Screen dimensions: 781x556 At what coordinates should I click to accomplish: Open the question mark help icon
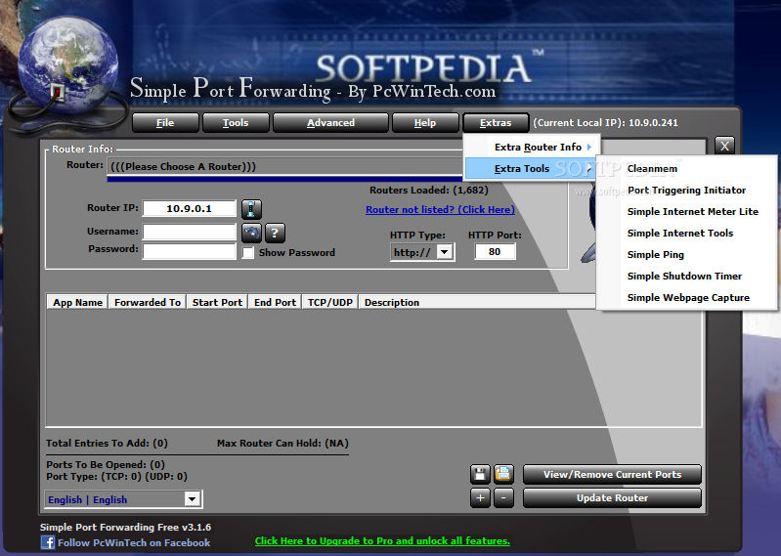pos(275,233)
